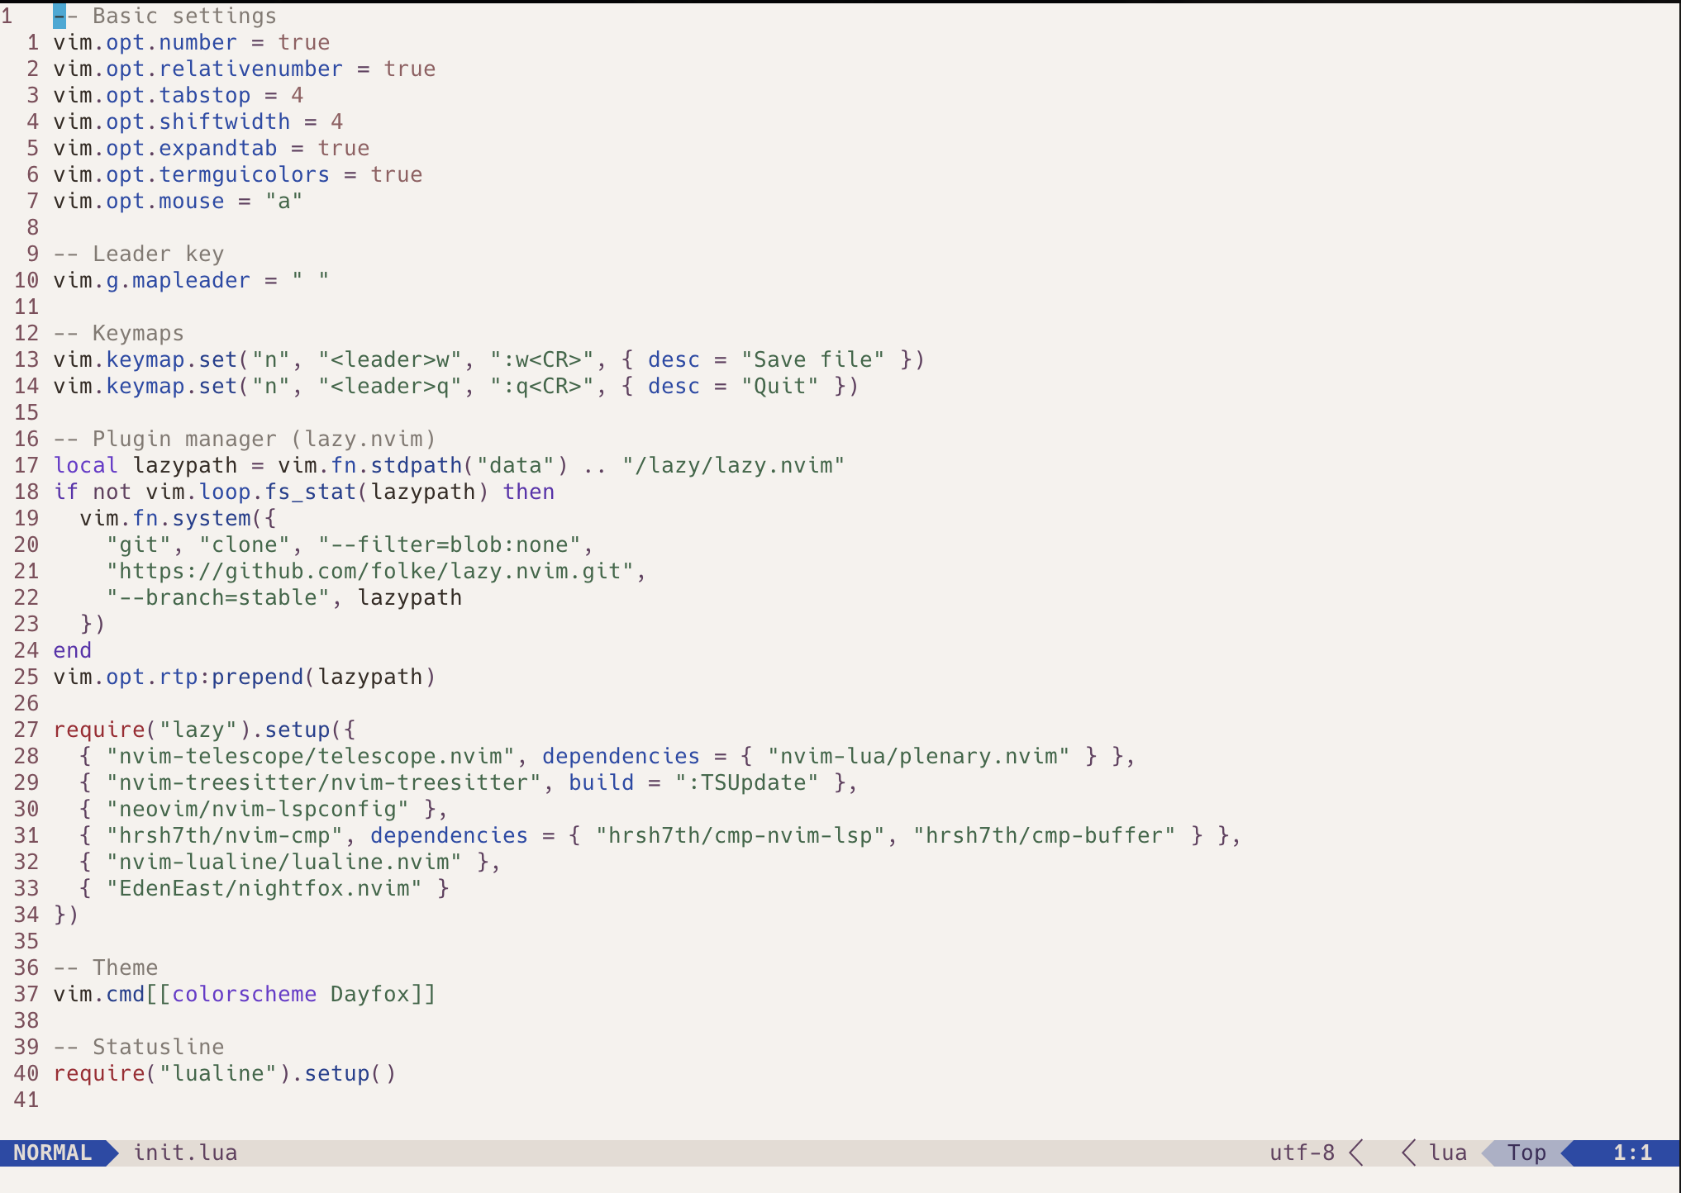Screen dimensions: 1681x1193
Task: Click the highlighted cursor block on first line
Action: (x=60, y=16)
